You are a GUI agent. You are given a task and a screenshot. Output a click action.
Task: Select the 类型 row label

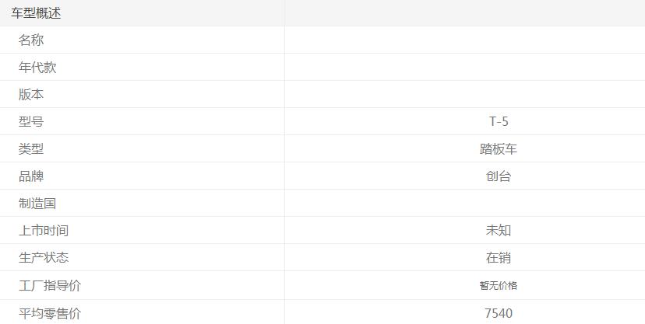pyautogui.click(x=31, y=149)
